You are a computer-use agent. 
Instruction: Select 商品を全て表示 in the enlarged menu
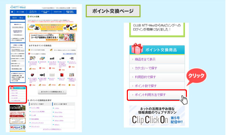tap(157, 59)
